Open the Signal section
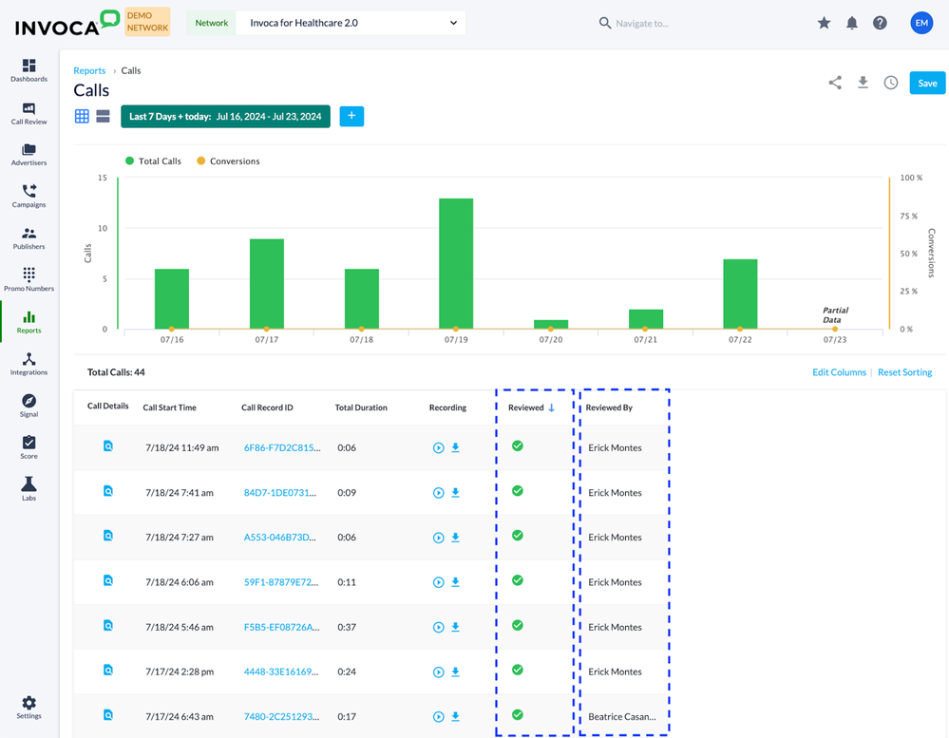Image resolution: width=949 pixels, height=738 pixels. pos(28,406)
